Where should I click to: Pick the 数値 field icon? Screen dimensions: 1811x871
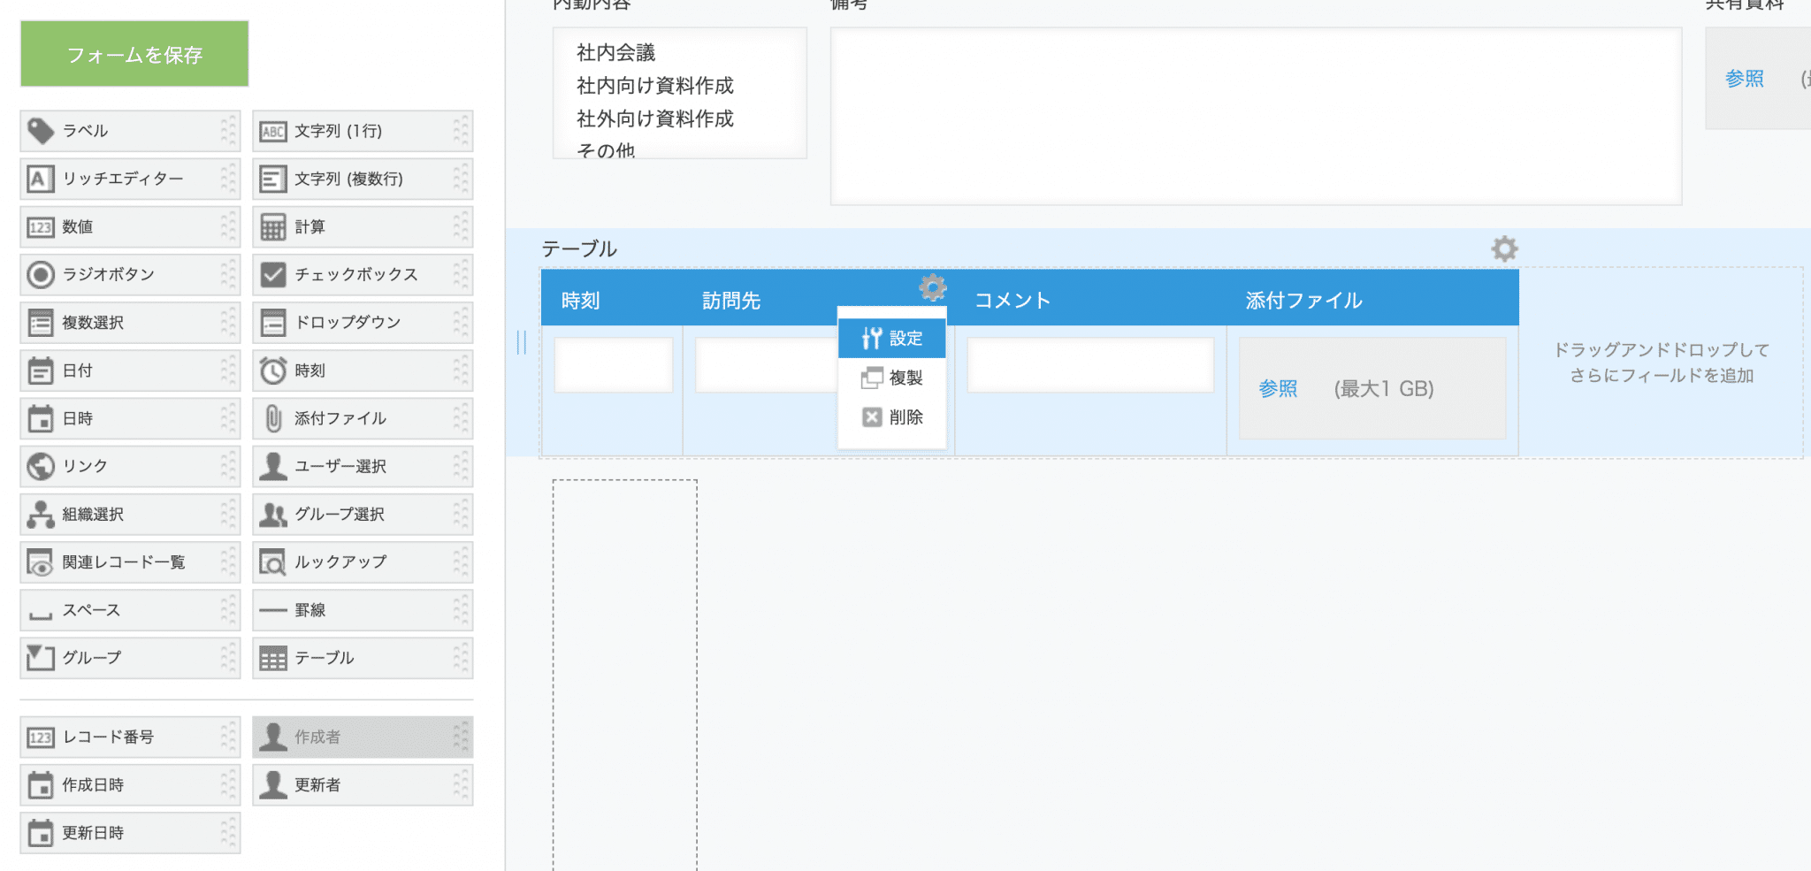point(41,227)
